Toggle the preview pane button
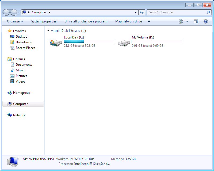This screenshot has width=214, height=171. click(x=196, y=21)
